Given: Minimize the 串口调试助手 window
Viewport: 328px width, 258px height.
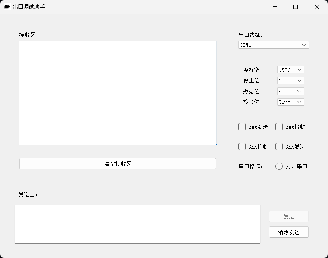Looking at the screenshot, I should (x=275, y=7).
